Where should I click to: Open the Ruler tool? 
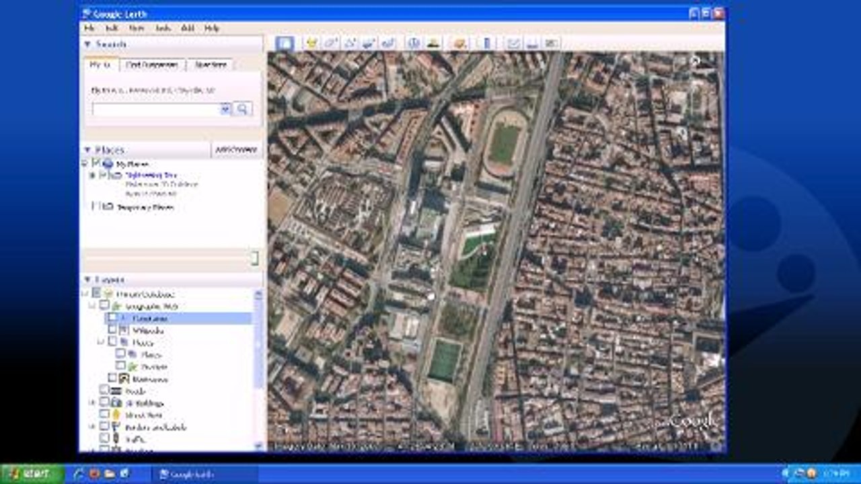coord(487,43)
